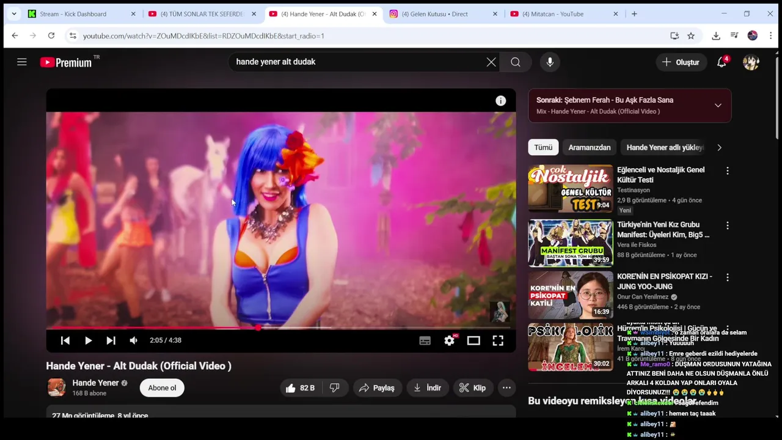782x440 pixels.
Task: Mute the video volume speaker icon
Action: click(x=133, y=340)
